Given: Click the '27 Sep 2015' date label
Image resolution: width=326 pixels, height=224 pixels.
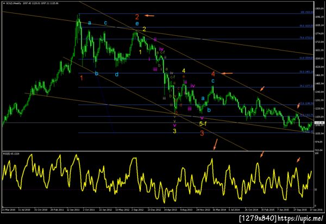Looking at the screenshot, I should coord(300,210).
